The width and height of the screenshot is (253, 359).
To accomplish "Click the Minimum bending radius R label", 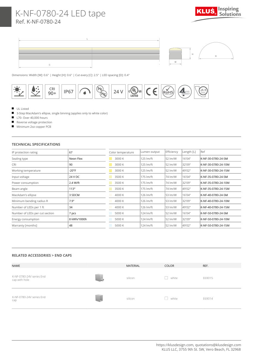I will coord(30,201).
